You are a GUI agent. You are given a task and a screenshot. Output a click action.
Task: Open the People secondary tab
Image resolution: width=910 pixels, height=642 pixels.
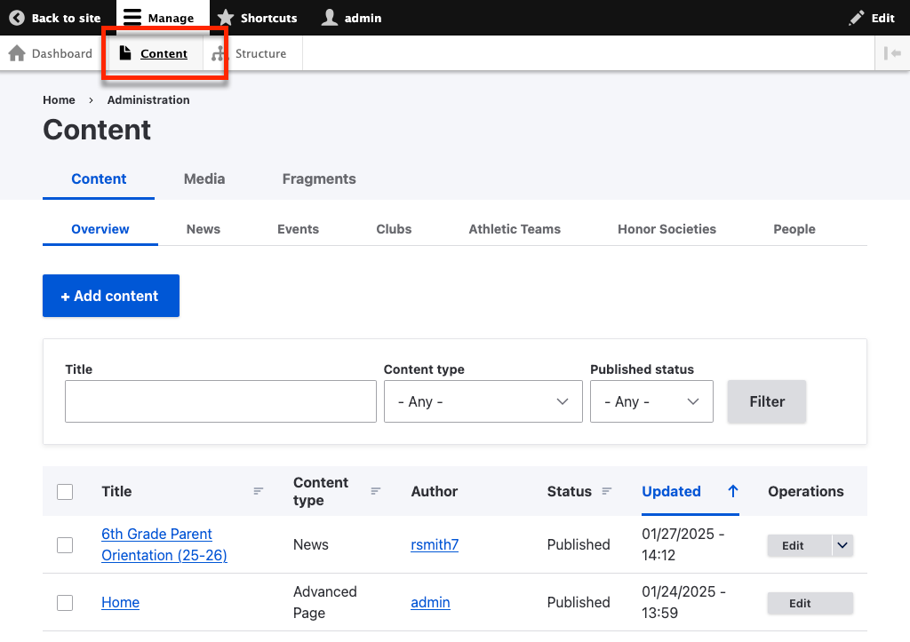(x=794, y=229)
